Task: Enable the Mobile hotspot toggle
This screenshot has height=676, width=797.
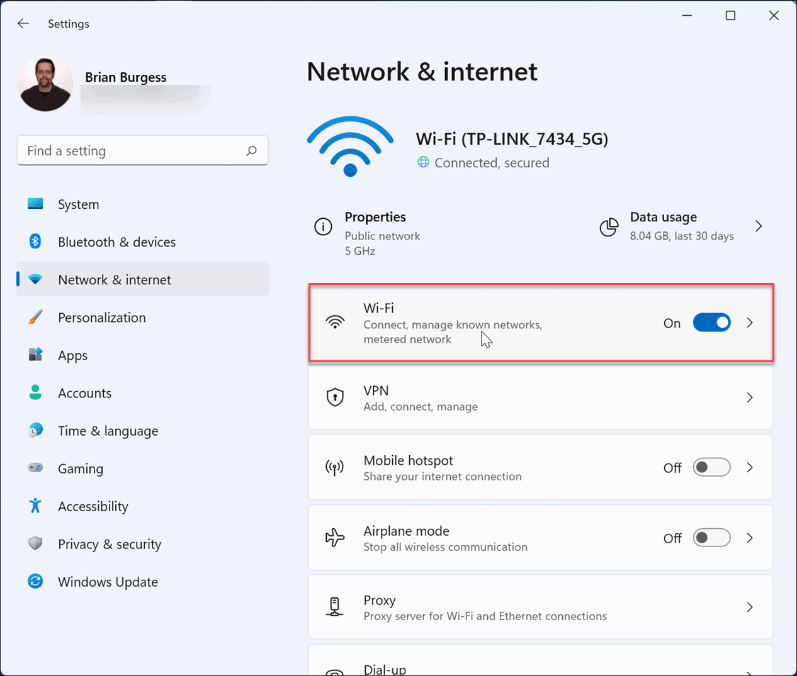Action: point(711,467)
